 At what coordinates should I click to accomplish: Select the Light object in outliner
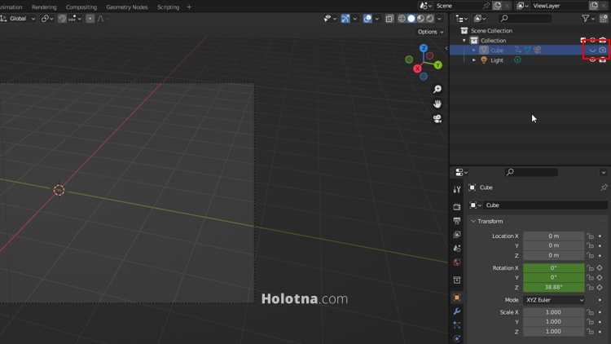[x=497, y=60]
